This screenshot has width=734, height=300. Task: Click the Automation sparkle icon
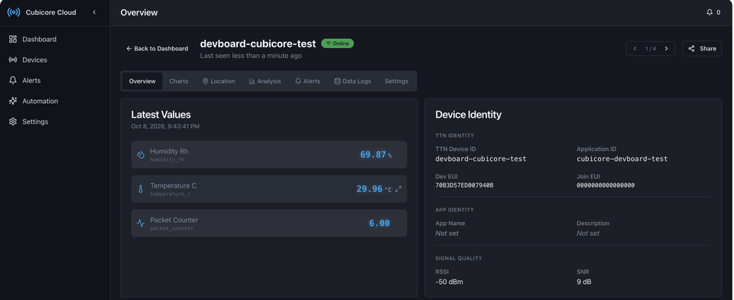click(x=13, y=101)
